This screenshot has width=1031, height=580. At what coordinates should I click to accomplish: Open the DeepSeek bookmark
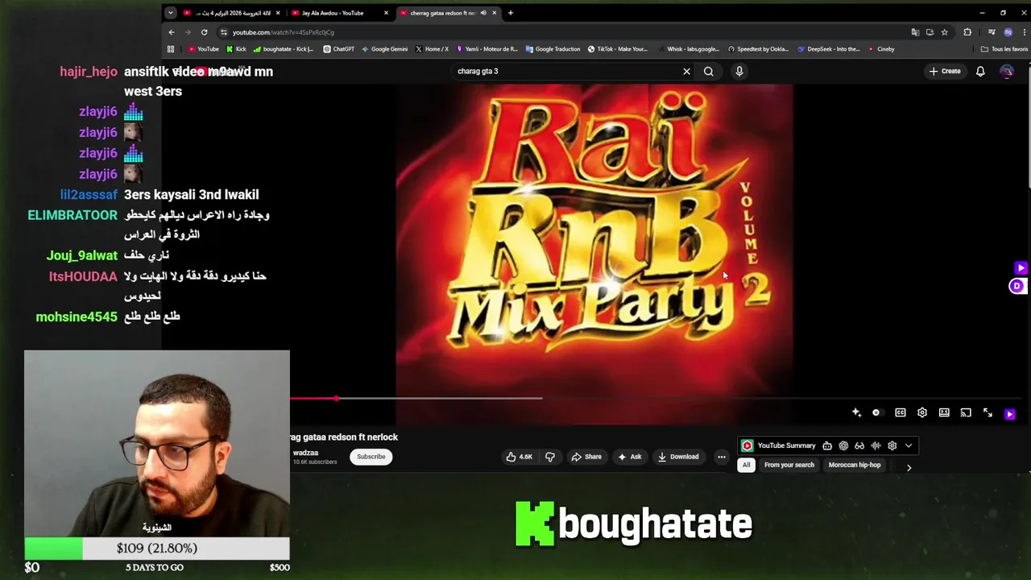click(829, 49)
